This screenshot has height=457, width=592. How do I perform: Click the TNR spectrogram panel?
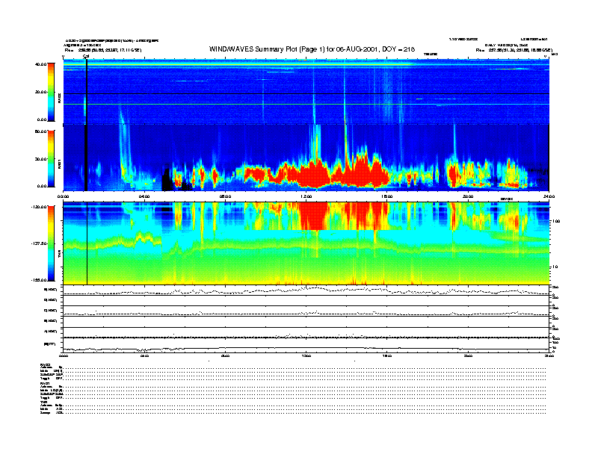306,243
